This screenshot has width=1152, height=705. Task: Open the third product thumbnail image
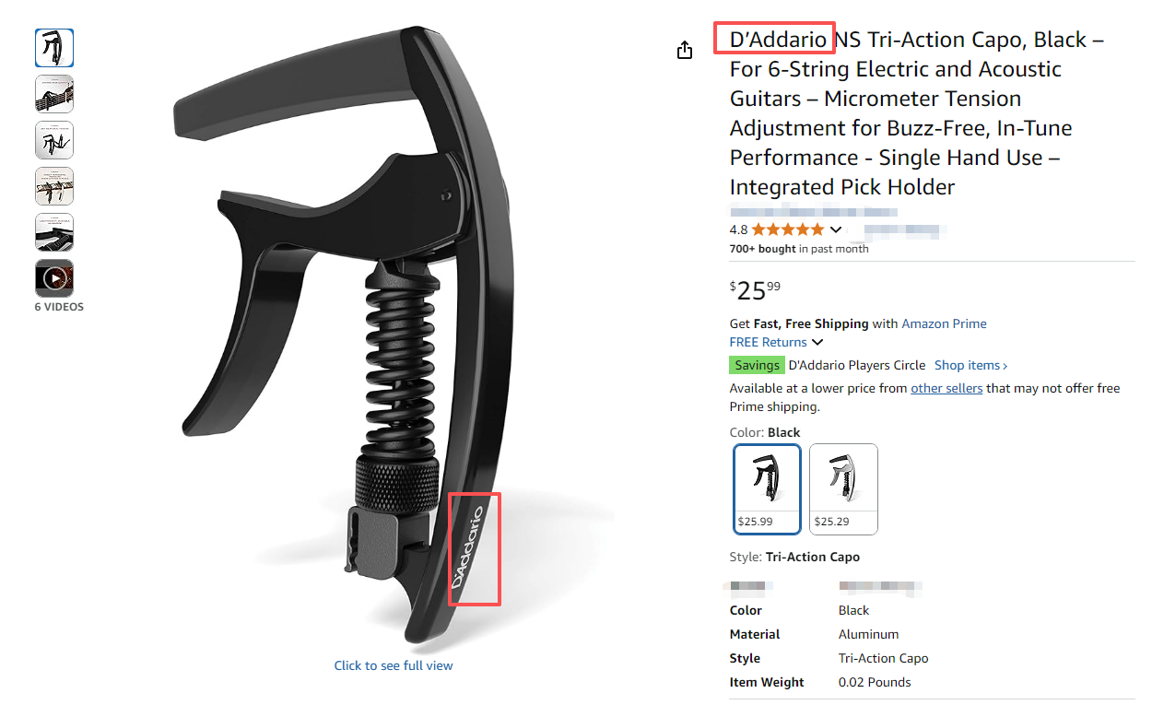point(54,140)
